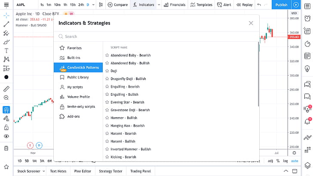Image resolution: width=313 pixels, height=176 pixels.
Task: Open the alarm clock alerts panel
Action: 307,18
